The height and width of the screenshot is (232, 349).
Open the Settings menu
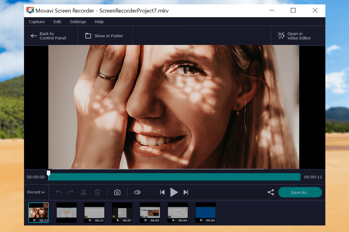77,21
